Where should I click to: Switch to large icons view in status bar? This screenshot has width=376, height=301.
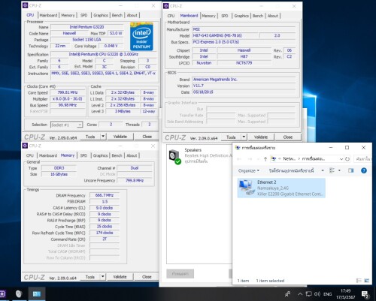[366, 281]
